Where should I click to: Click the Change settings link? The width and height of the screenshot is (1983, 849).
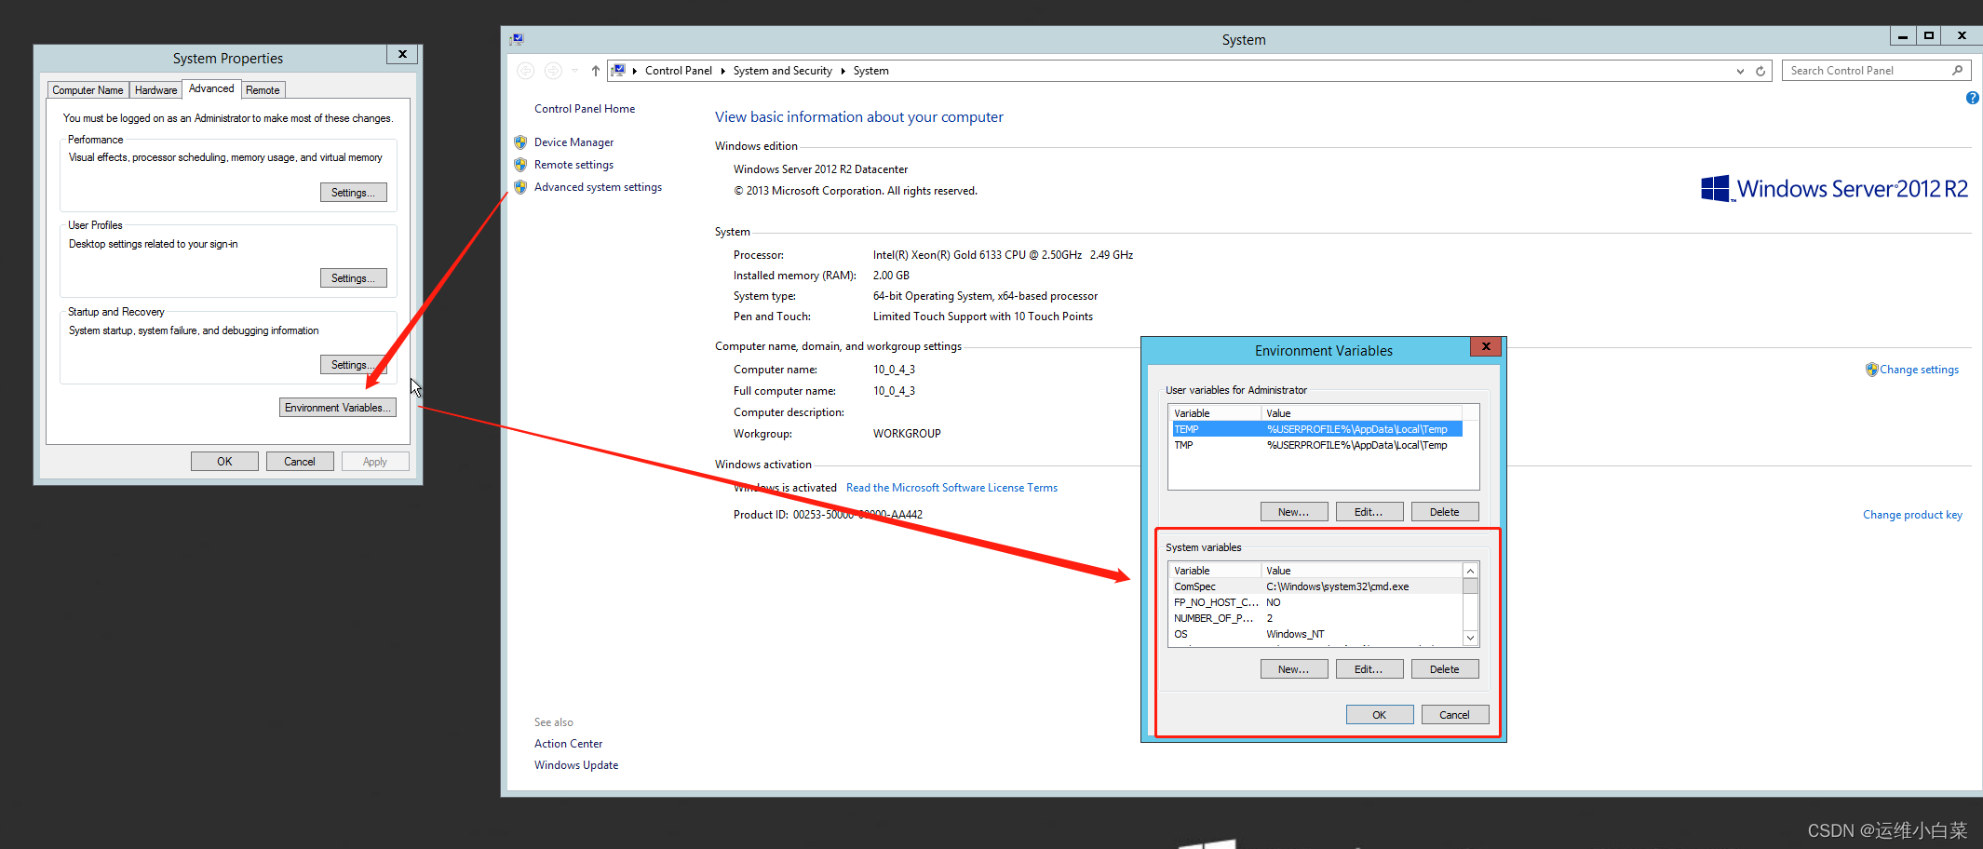pos(1919,370)
